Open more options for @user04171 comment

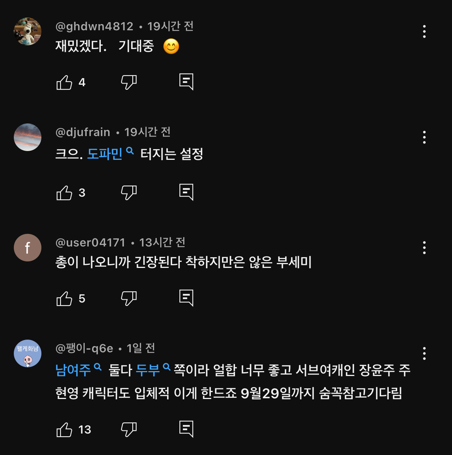pyautogui.click(x=424, y=248)
